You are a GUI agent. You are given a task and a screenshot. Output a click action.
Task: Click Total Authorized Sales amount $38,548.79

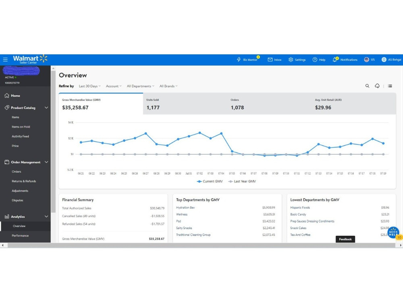click(157, 208)
